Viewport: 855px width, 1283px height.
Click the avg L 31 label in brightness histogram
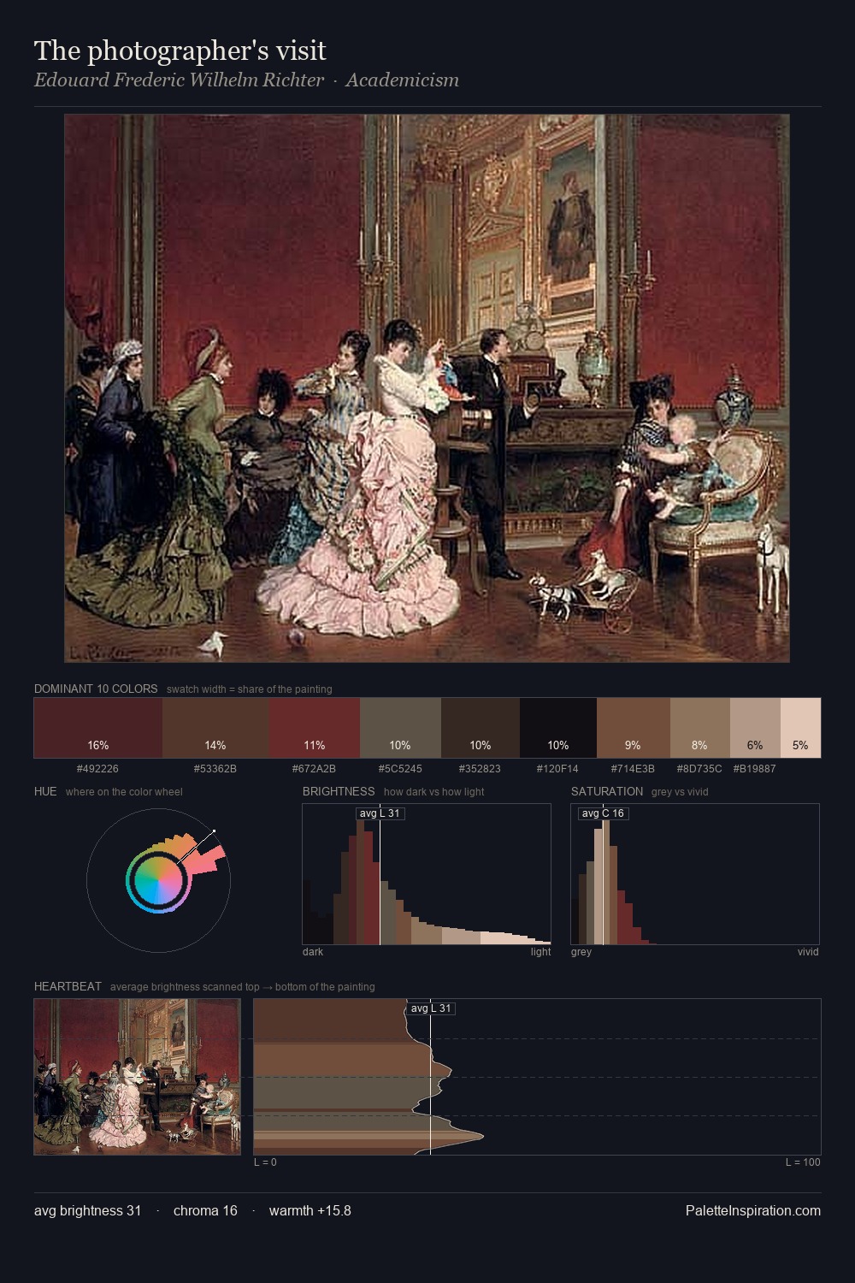click(x=380, y=813)
